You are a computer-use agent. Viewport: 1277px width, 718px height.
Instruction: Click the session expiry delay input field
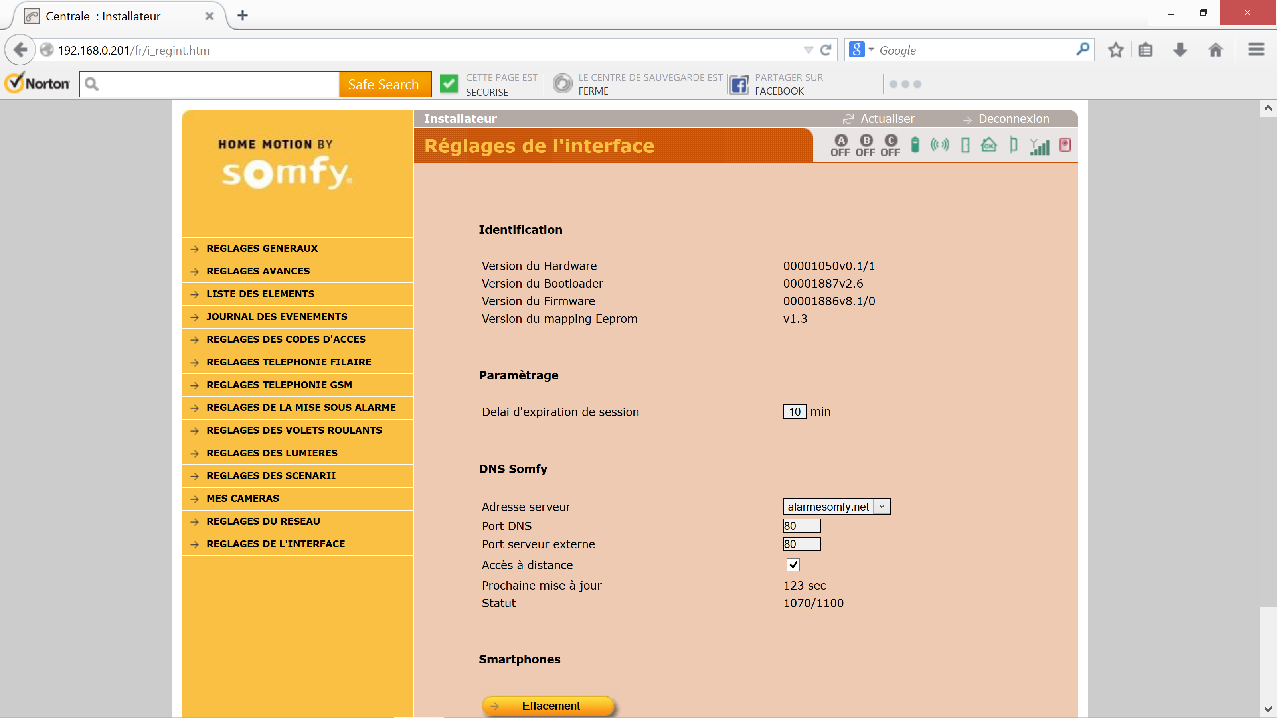794,411
